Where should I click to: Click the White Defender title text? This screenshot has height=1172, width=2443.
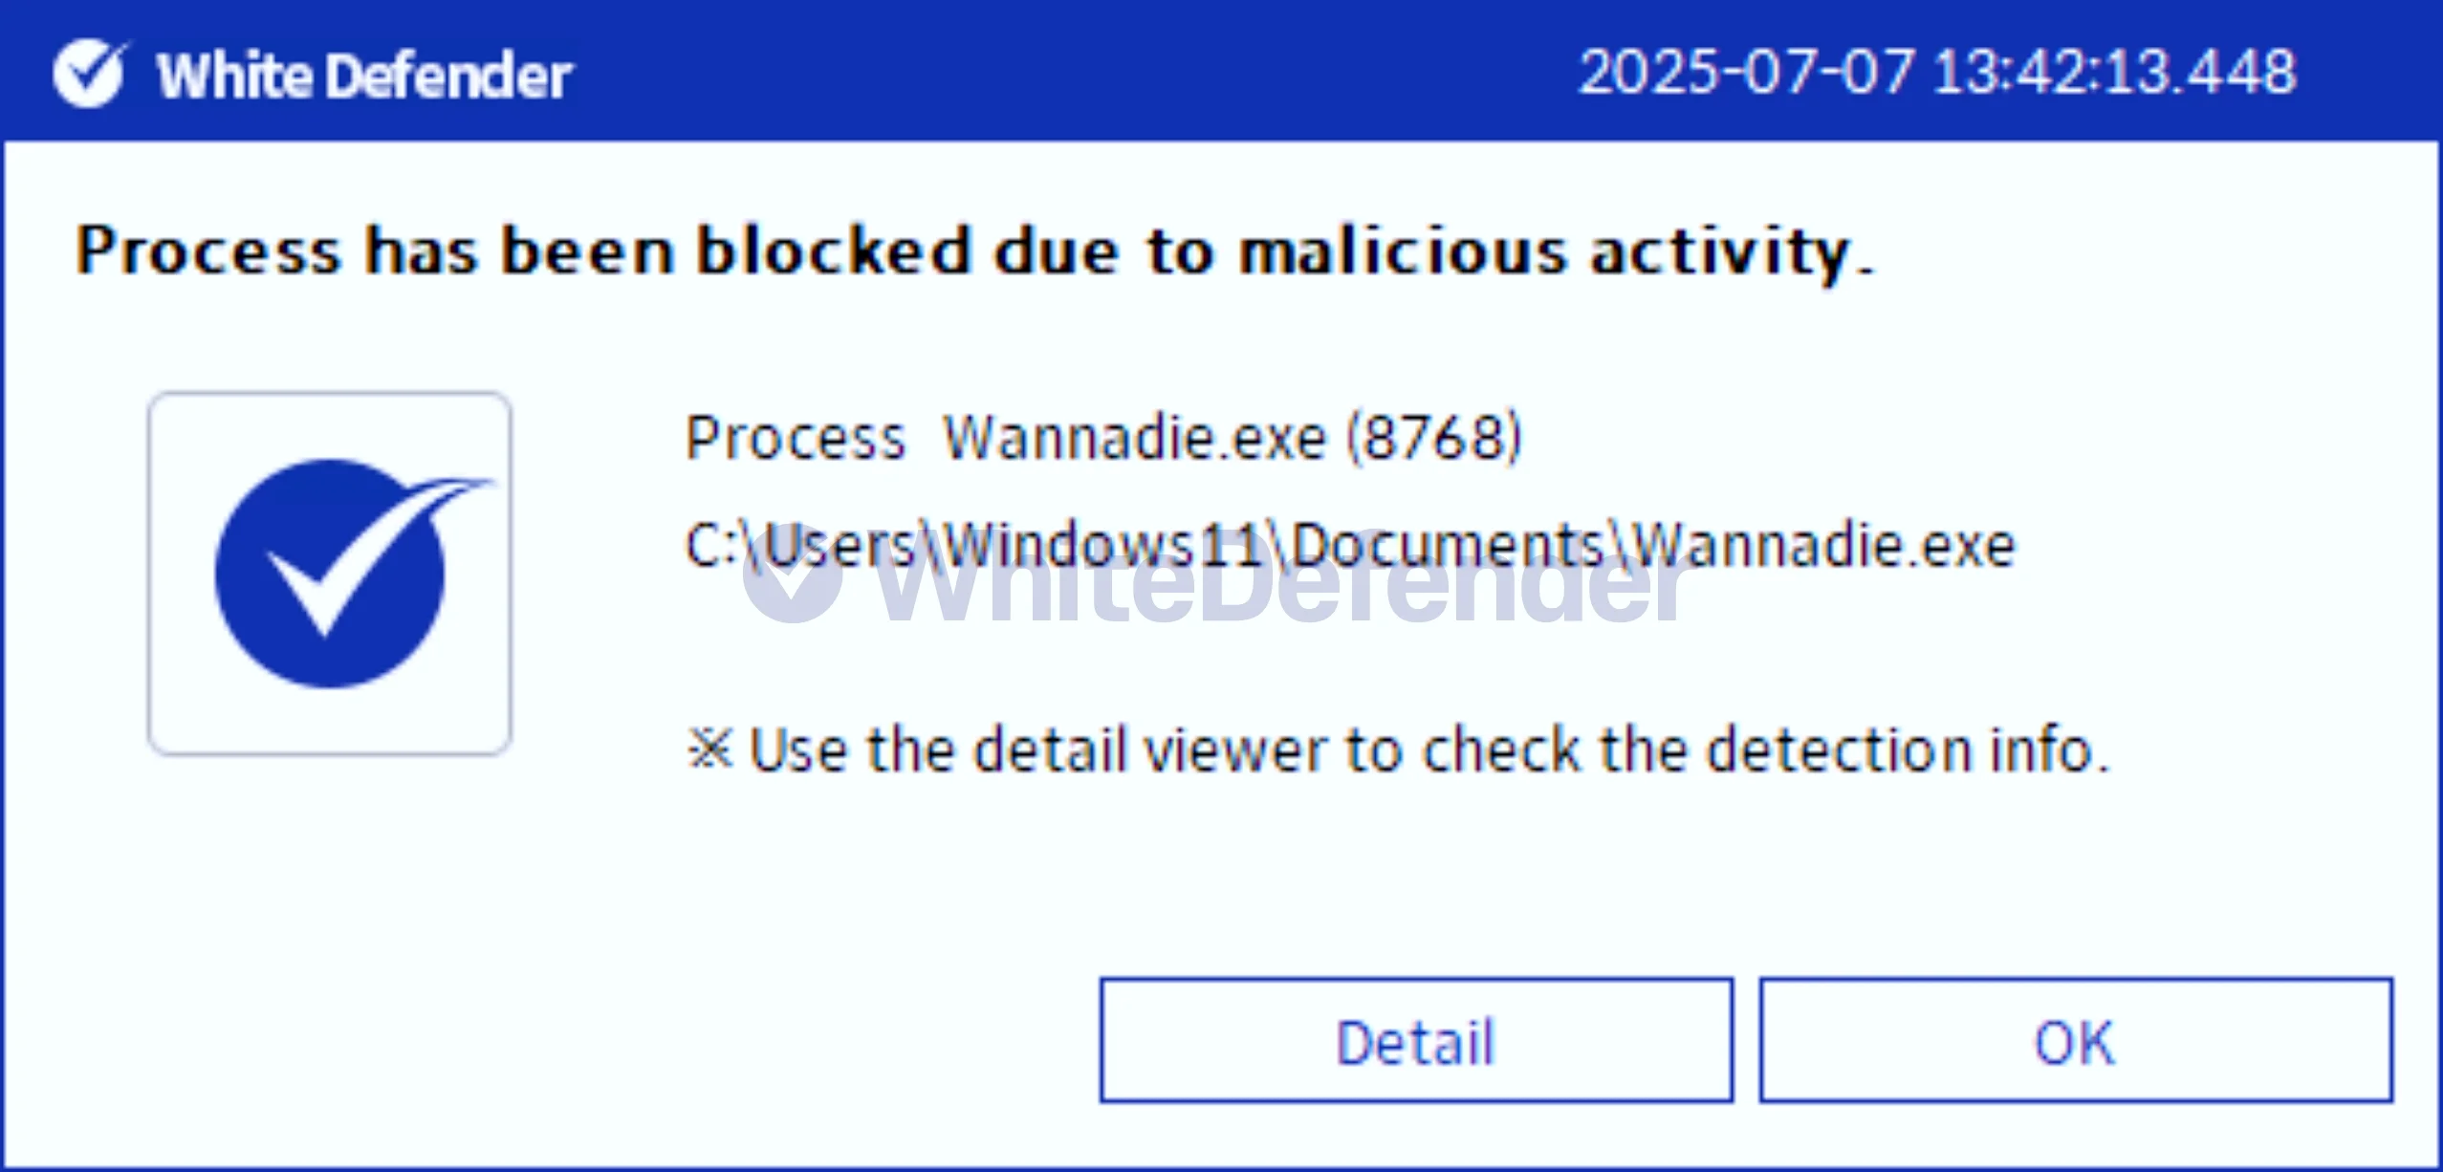[364, 76]
